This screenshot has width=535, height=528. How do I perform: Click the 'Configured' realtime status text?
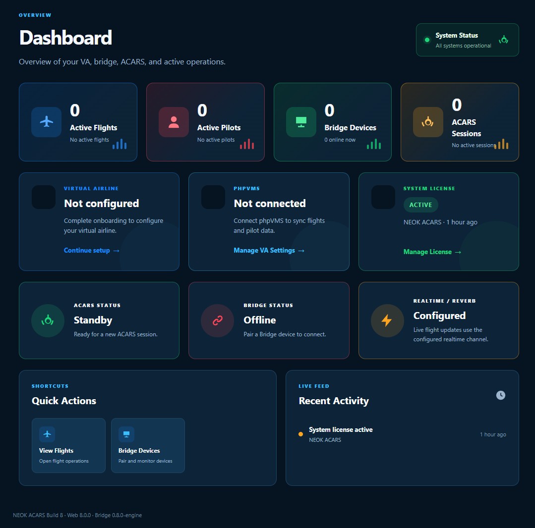439,316
